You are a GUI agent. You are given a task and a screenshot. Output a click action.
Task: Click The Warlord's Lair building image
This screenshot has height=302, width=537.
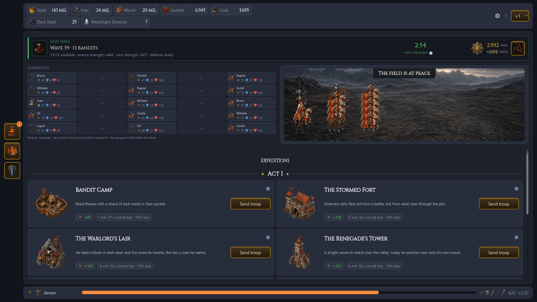[51, 252]
